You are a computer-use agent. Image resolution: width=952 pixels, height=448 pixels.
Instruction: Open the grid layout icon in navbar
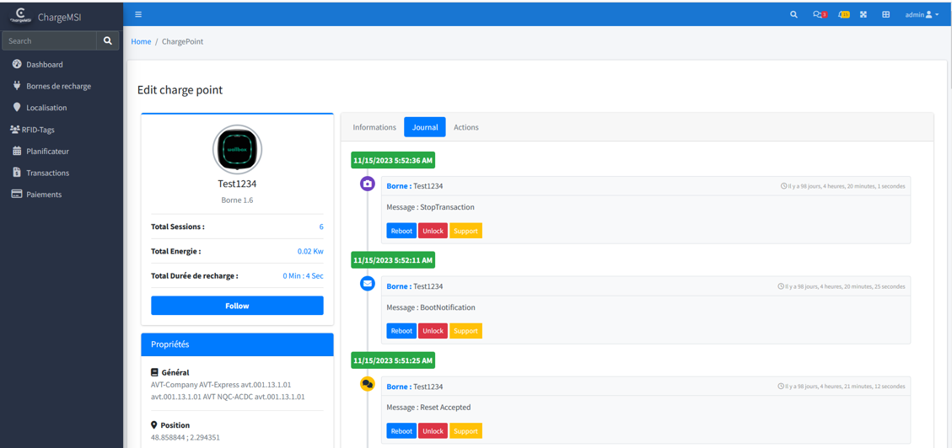[885, 14]
